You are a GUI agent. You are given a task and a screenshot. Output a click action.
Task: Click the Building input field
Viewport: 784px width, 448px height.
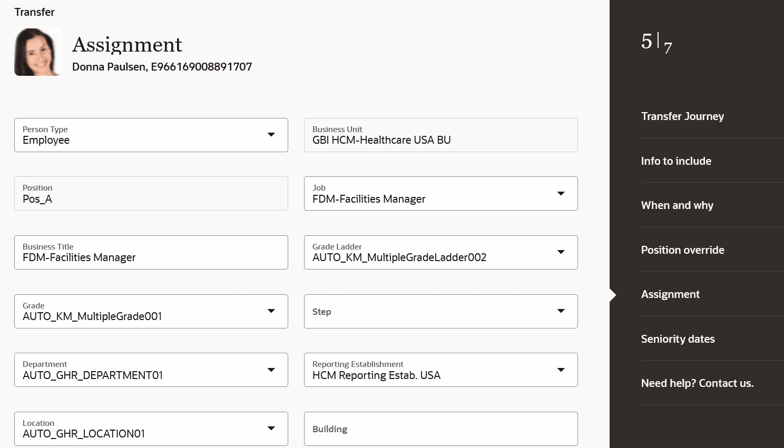440,429
